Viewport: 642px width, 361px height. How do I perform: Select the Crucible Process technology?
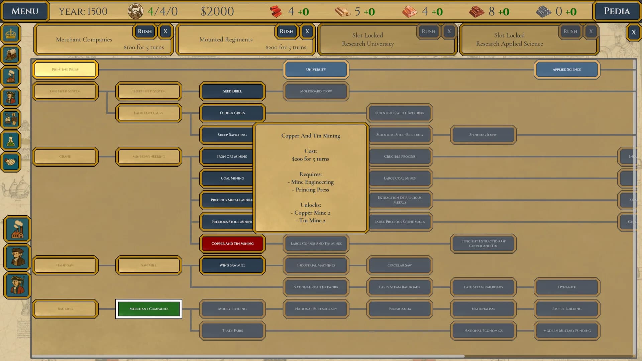click(x=400, y=156)
